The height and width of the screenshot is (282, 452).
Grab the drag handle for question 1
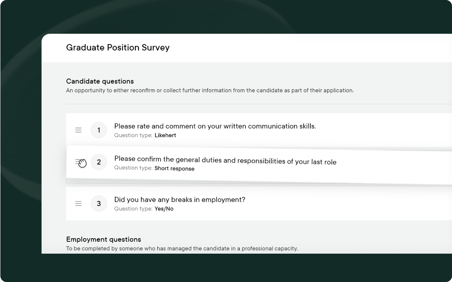point(78,130)
